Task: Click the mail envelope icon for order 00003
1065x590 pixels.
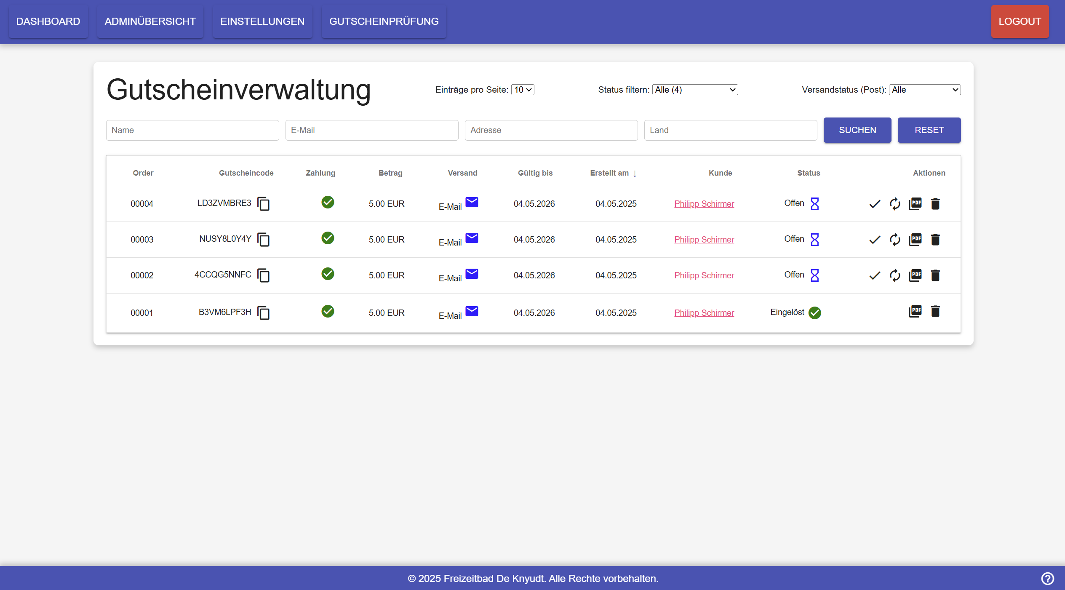Action: pos(472,238)
